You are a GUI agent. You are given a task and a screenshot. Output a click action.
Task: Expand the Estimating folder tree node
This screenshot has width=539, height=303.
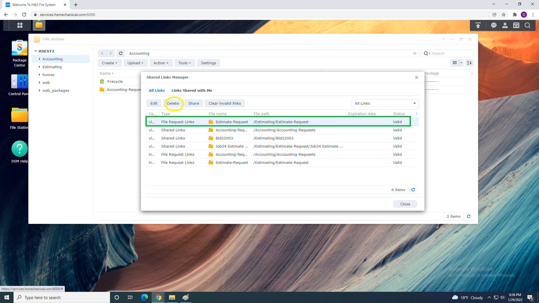[x=39, y=67]
